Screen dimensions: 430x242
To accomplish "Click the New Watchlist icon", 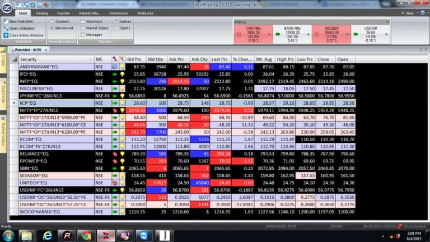I will (6, 21).
